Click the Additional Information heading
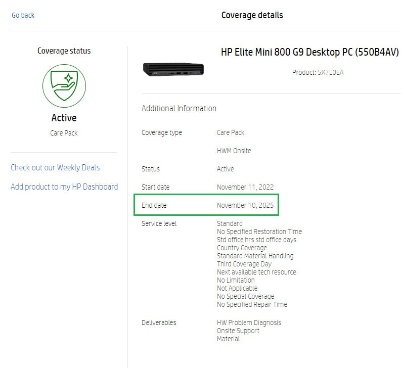The width and height of the screenshot is (401, 368). (179, 109)
